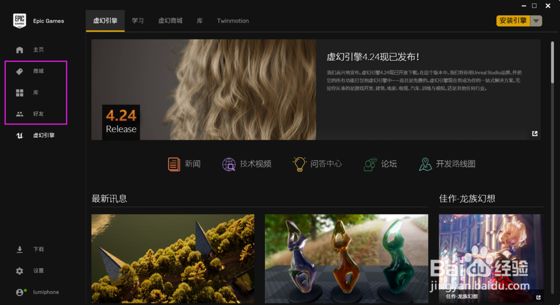Screen dimensions: 560x305
Task: Click the 技术视频 link text
Action: (256, 164)
